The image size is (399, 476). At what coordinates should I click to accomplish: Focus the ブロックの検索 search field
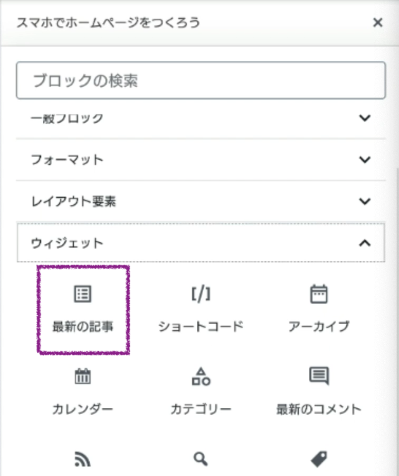pos(201,80)
